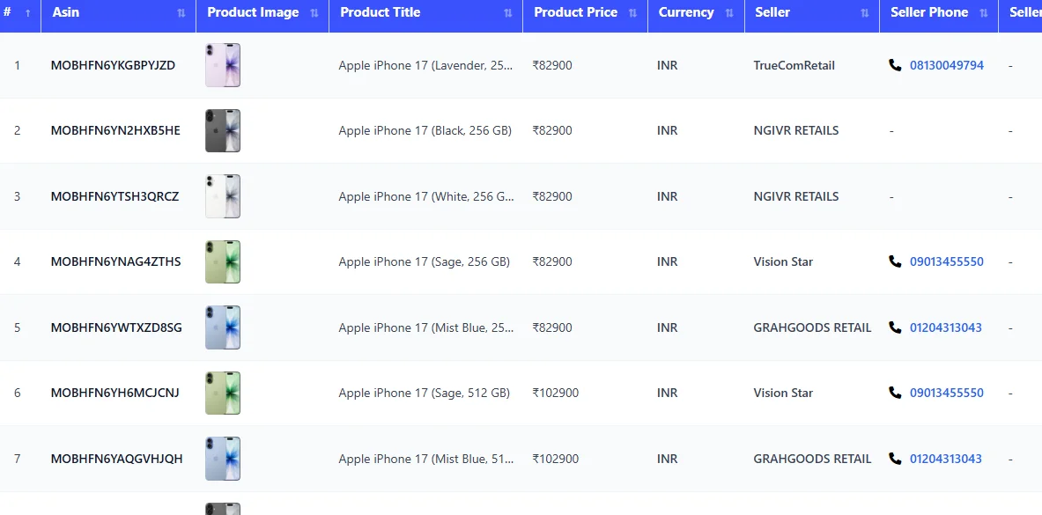Sort table by the # column arrow
1042x515 pixels.
(27, 12)
